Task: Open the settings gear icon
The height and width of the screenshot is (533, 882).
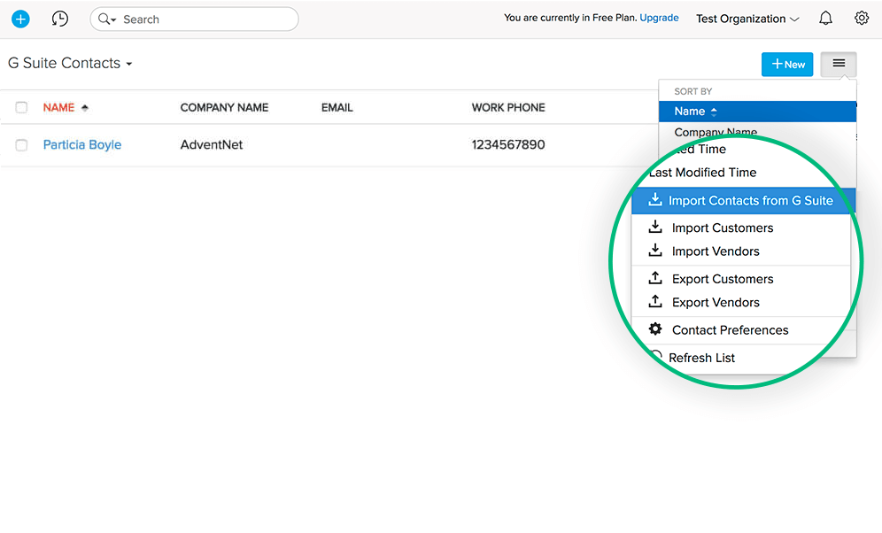Action: point(861,18)
